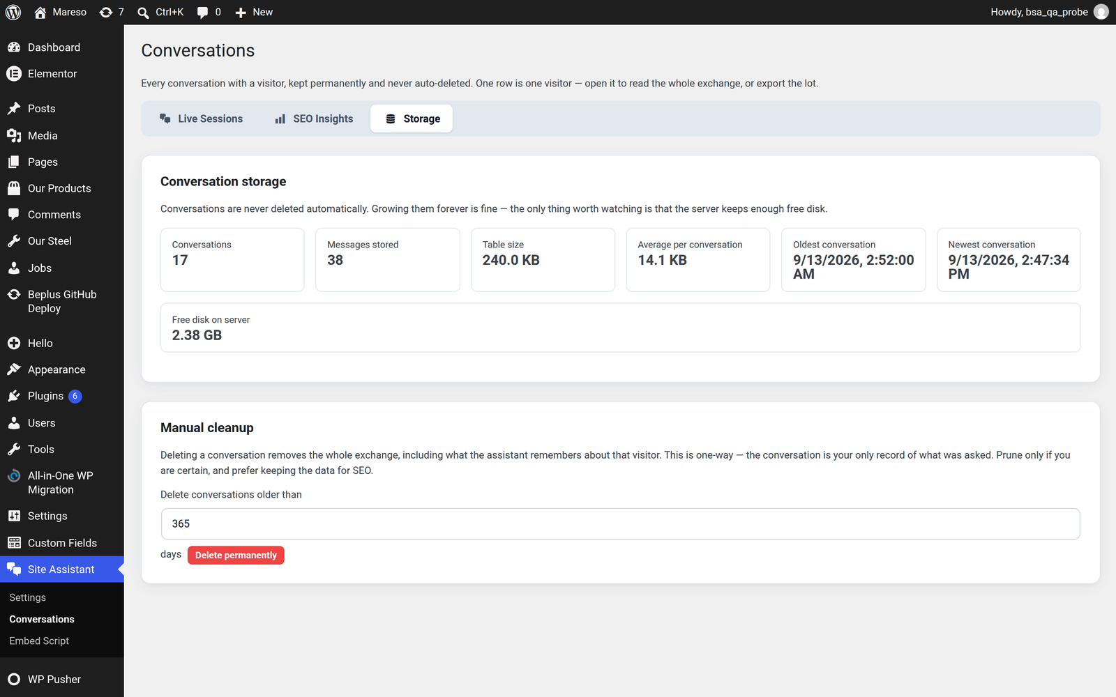Click the Custom Fields table icon
The image size is (1116, 697).
tap(14, 543)
